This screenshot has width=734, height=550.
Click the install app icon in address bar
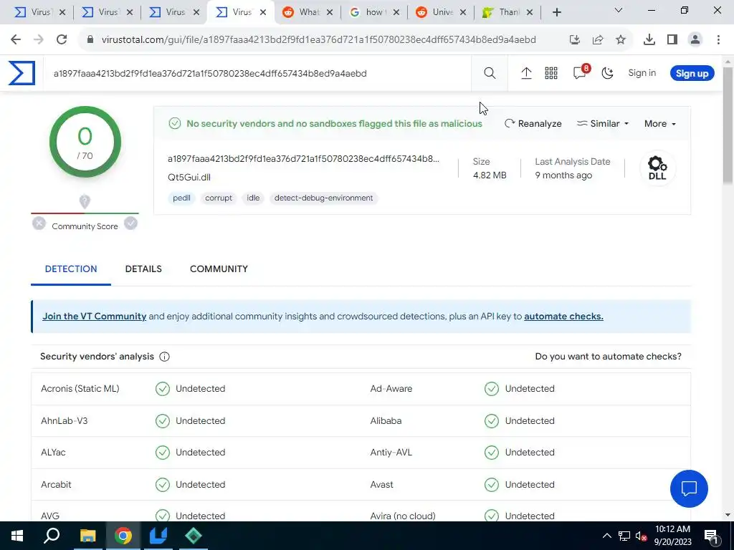(575, 40)
